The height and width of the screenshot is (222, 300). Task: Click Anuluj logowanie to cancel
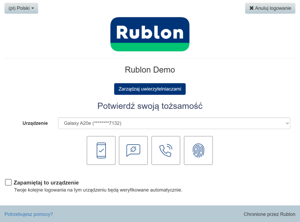270,8
